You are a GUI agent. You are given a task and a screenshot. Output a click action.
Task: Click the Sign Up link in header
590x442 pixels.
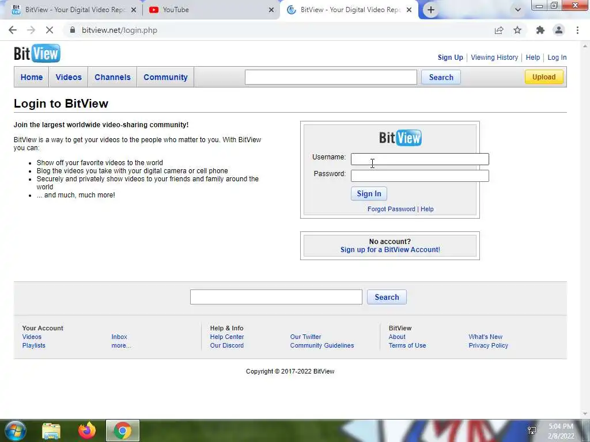pyautogui.click(x=451, y=58)
